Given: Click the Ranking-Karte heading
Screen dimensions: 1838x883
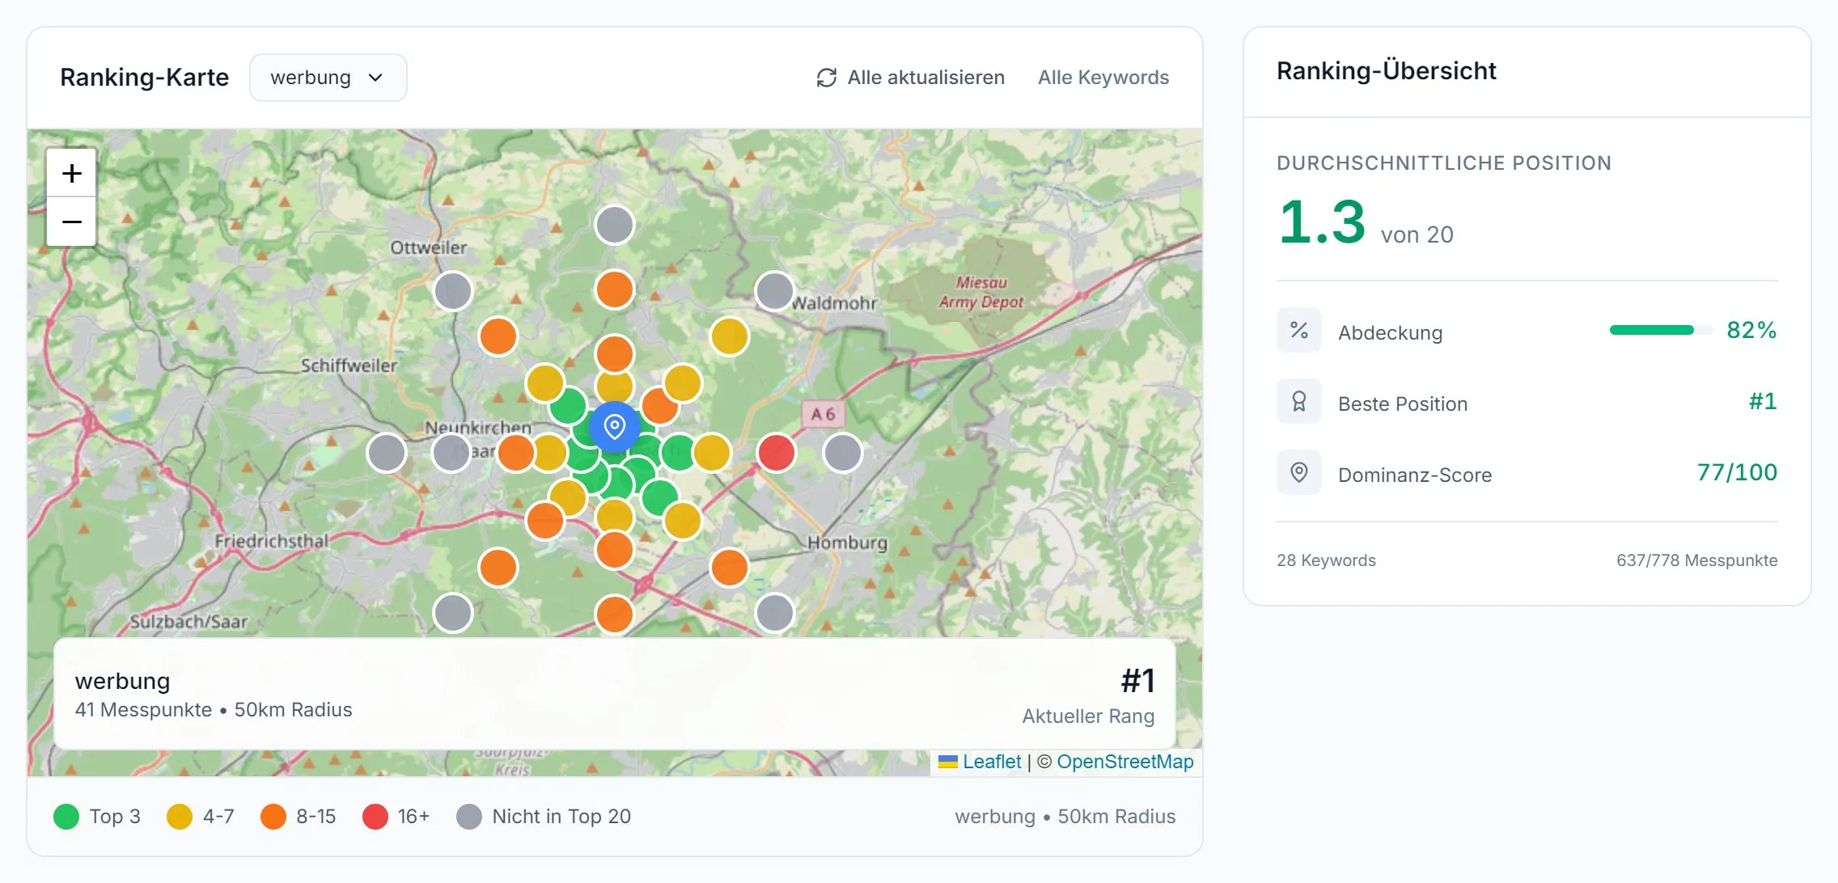Looking at the screenshot, I should [x=145, y=78].
